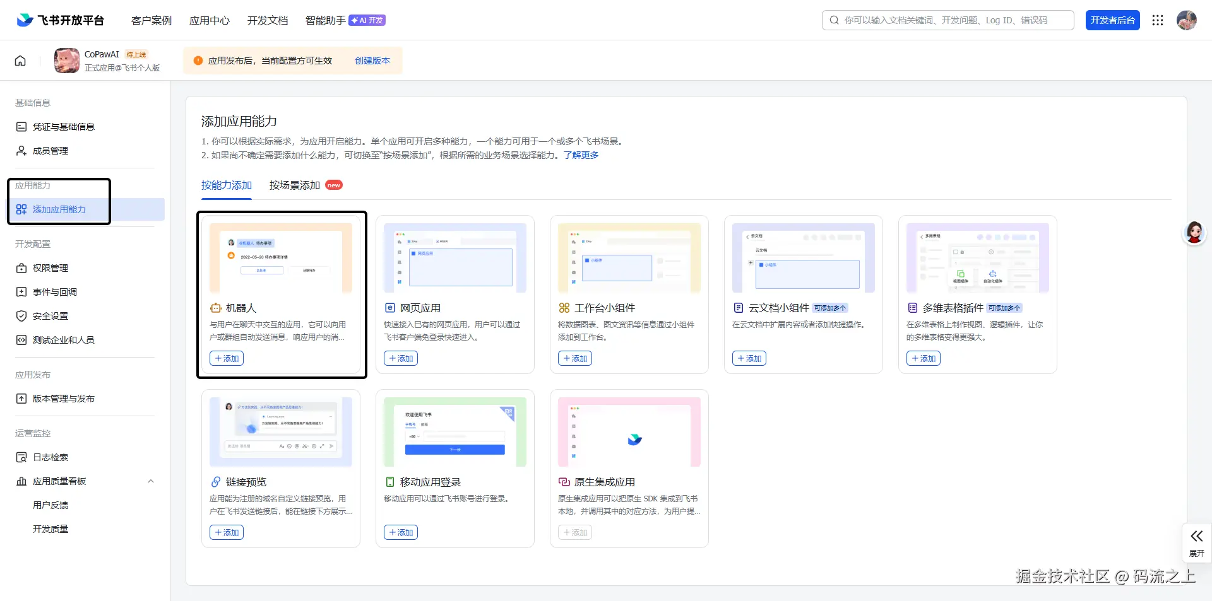Screen dimensions: 1212x601
Task: Switch to the 按场景添加 tab
Action: coord(295,185)
